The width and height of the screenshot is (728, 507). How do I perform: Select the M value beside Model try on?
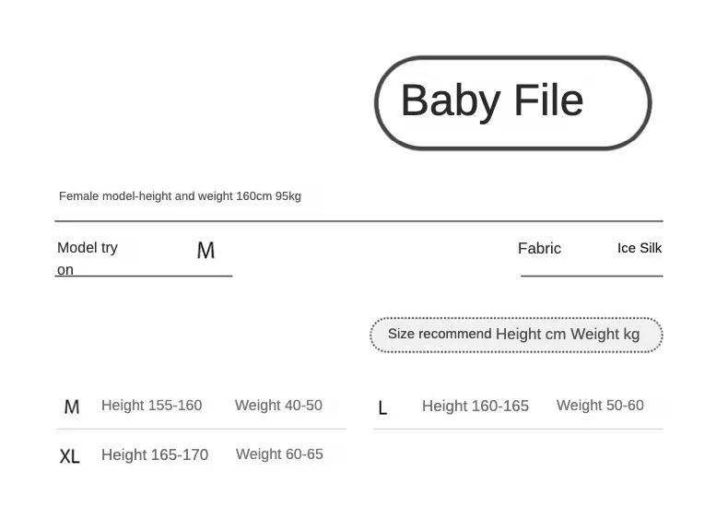(x=205, y=251)
